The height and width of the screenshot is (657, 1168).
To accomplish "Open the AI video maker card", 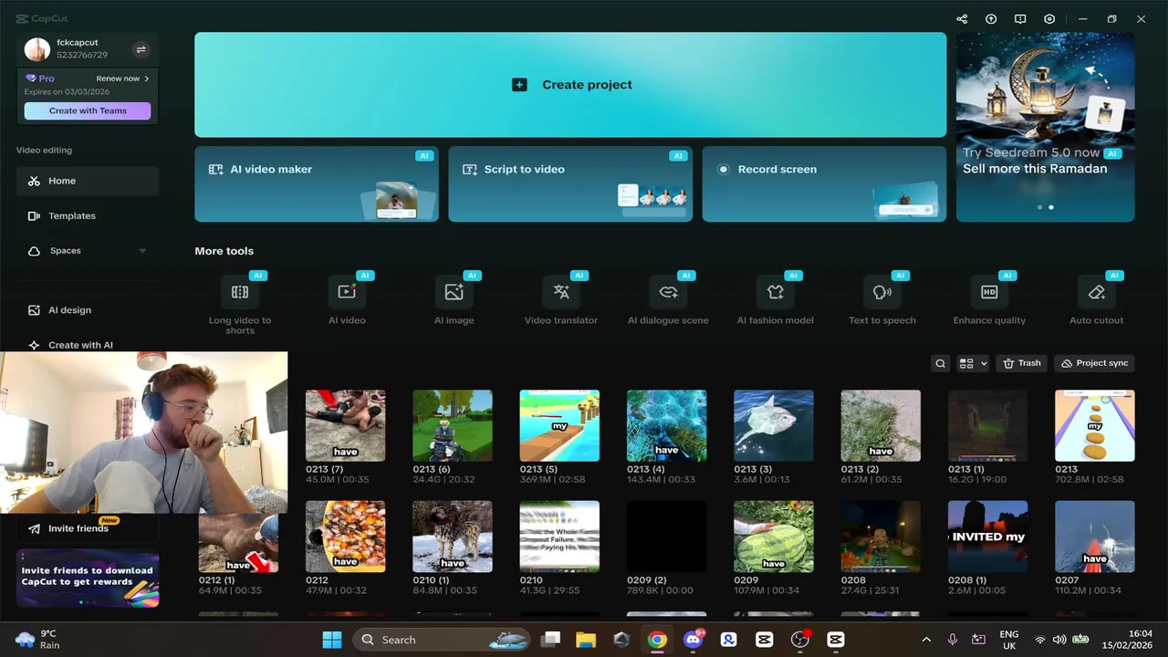I will (317, 183).
